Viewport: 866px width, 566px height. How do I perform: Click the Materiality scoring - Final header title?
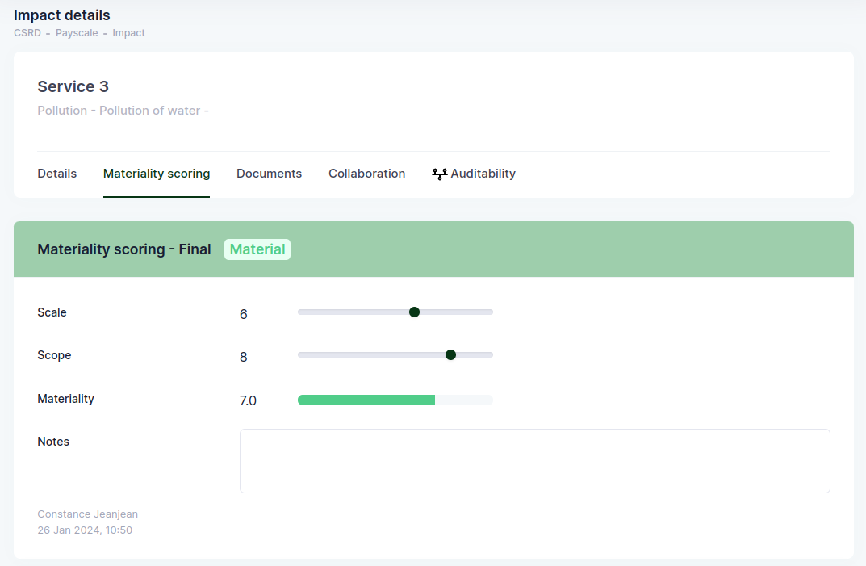tap(124, 249)
